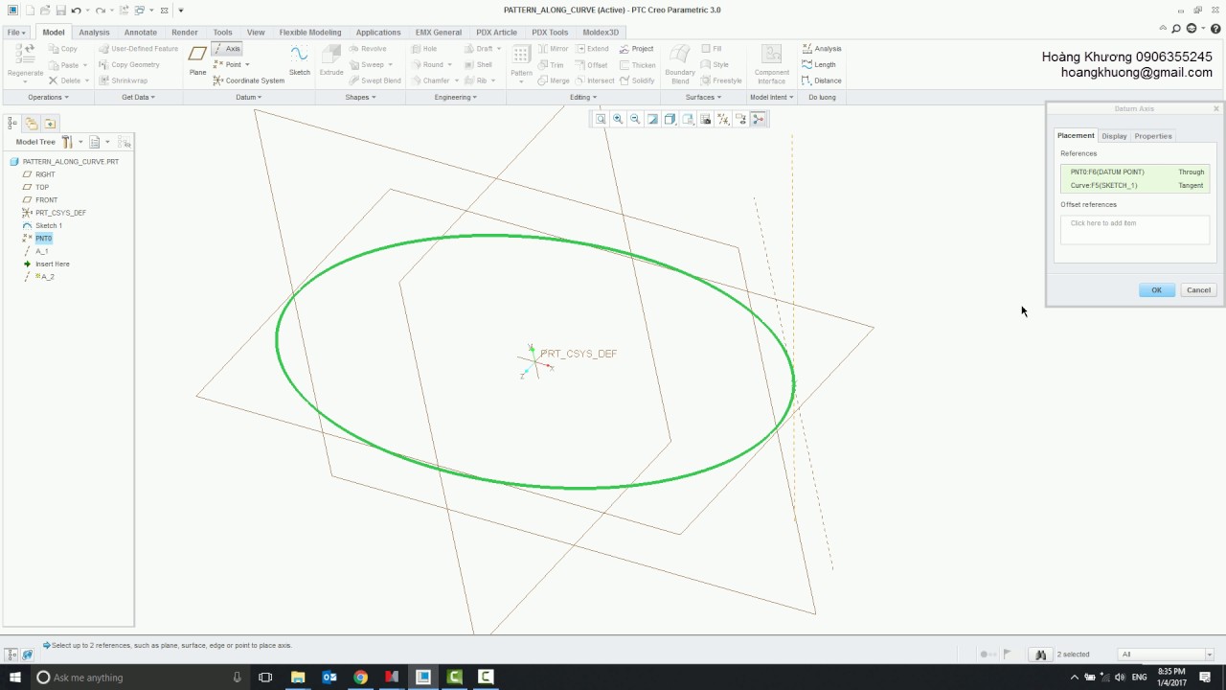Open Windows Start menu
Screen dimensions: 1226x690
click(x=14, y=677)
